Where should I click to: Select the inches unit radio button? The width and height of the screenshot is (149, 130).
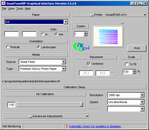pyautogui.click(x=43, y=34)
